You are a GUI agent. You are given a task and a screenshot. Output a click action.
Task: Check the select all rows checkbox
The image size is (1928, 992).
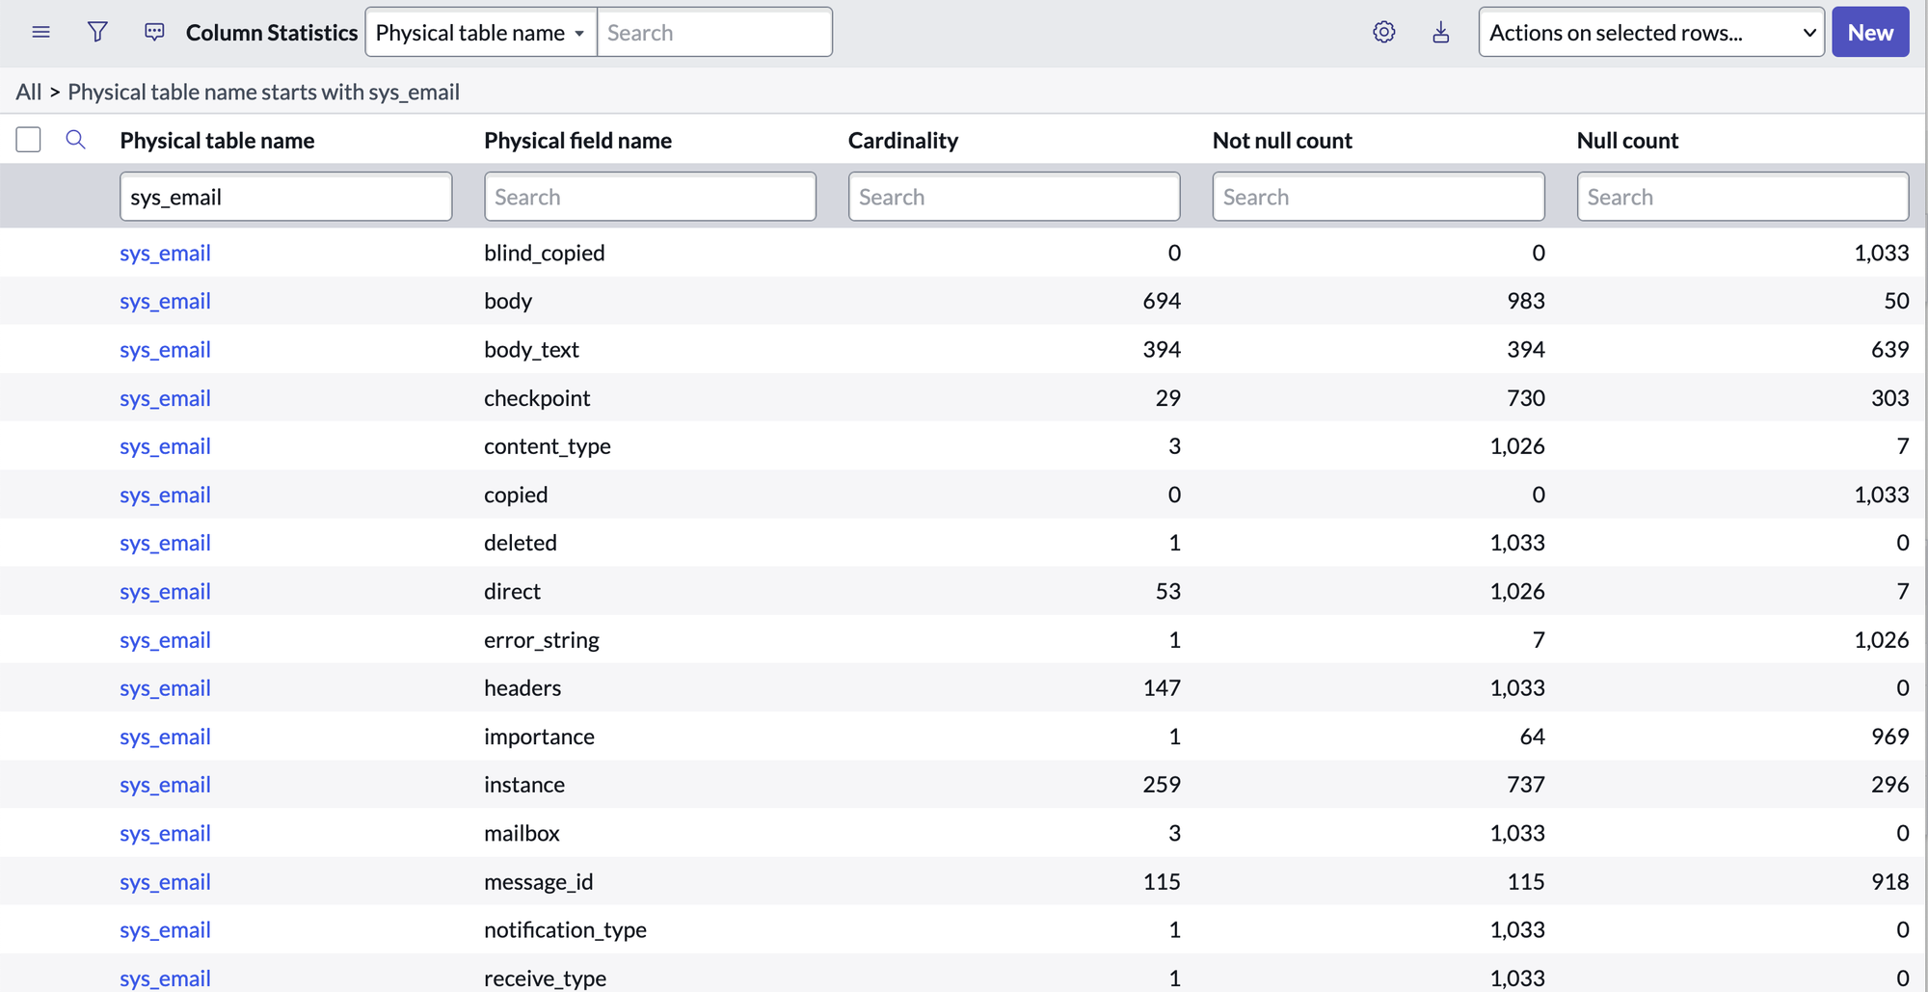coord(28,140)
